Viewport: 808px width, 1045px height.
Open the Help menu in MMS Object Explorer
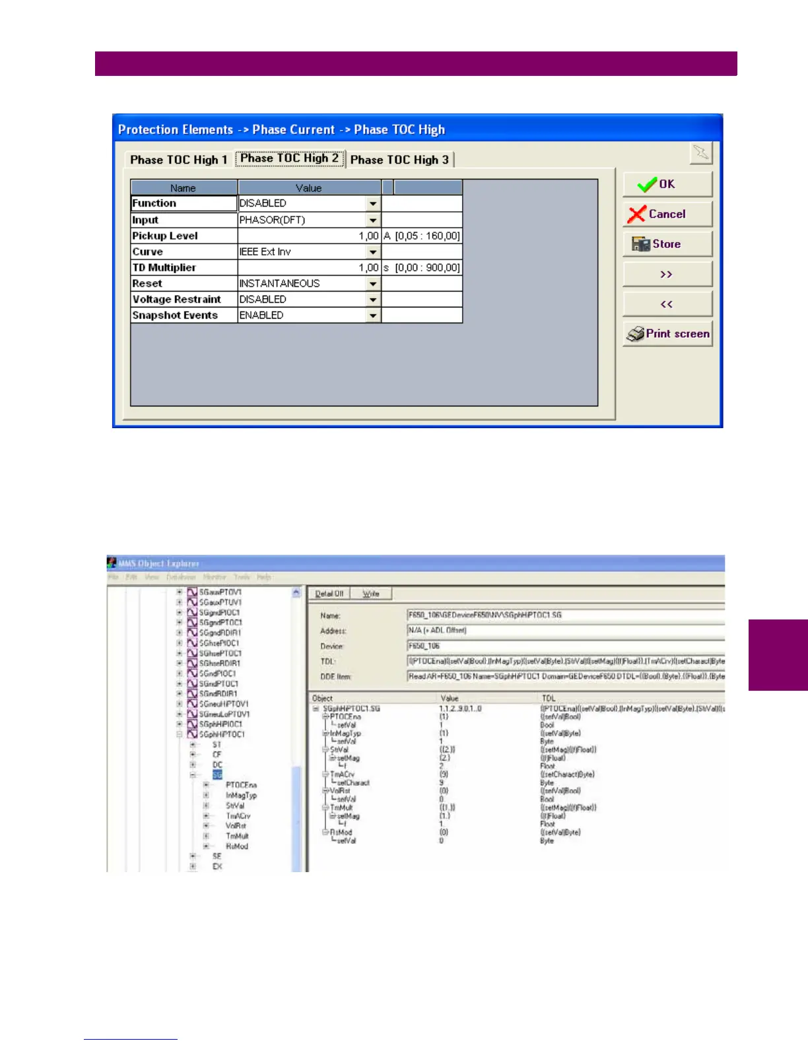tap(264, 577)
